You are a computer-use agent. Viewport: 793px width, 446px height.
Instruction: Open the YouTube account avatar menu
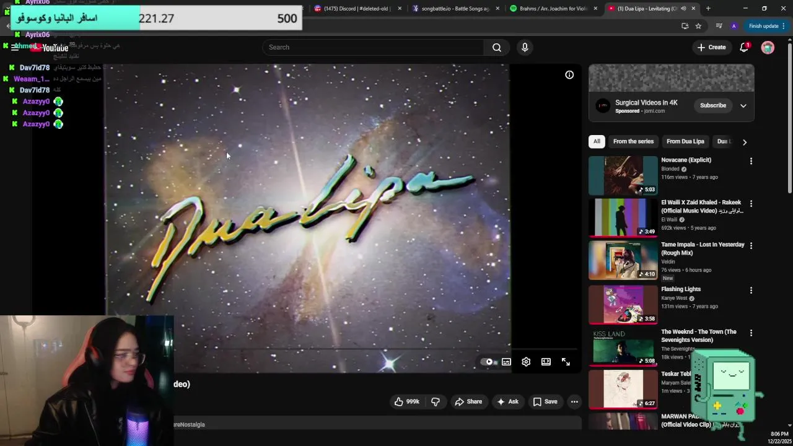coord(768,47)
